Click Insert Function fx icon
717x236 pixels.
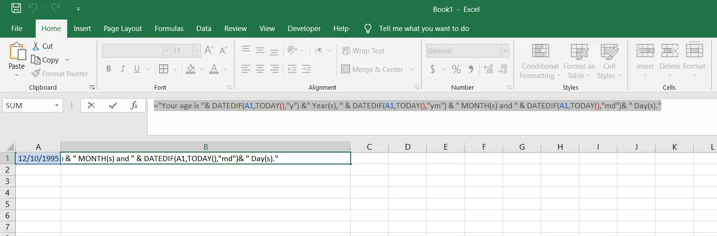134,105
